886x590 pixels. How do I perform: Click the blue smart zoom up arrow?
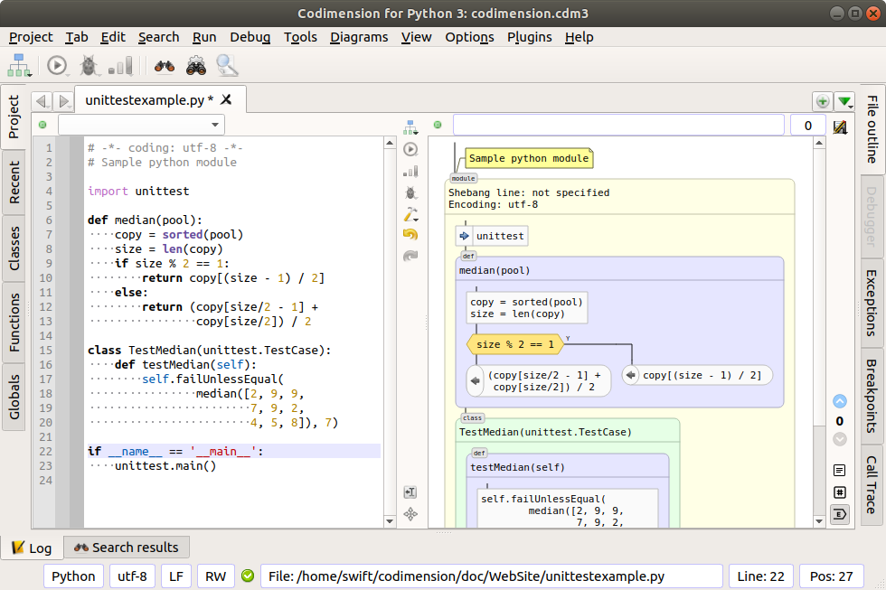840,401
